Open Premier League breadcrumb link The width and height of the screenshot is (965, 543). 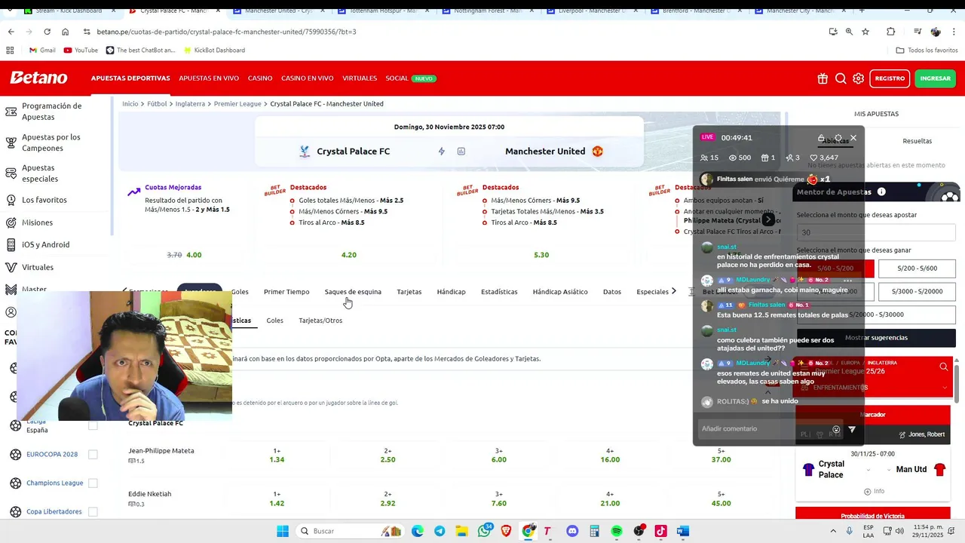coord(237,104)
